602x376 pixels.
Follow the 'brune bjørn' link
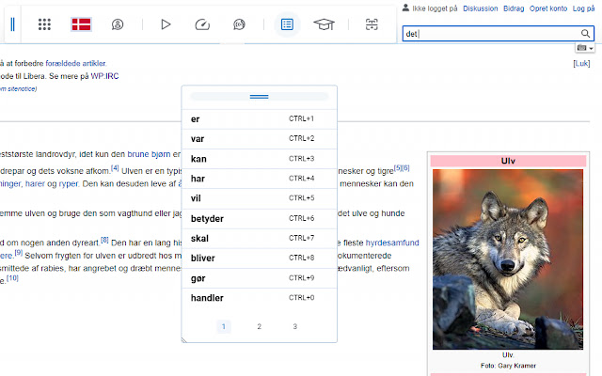(149, 154)
